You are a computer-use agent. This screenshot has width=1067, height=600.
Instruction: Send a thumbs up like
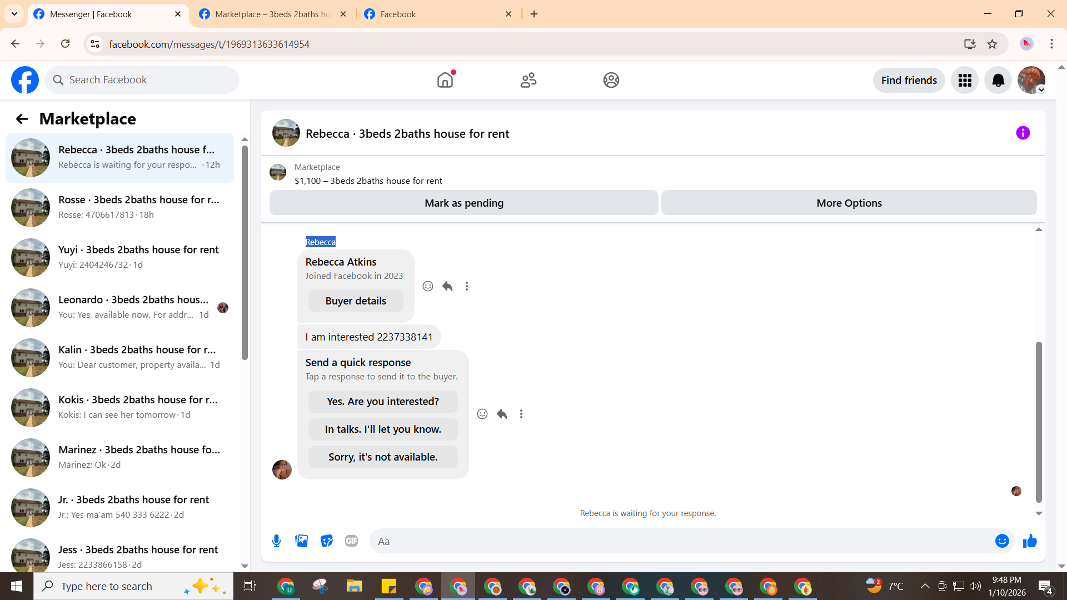pyautogui.click(x=1030, y=541)
